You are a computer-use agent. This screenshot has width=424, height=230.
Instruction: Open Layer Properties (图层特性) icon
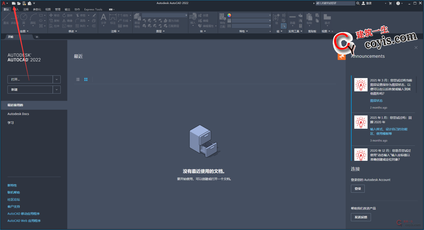coord(137,20)
